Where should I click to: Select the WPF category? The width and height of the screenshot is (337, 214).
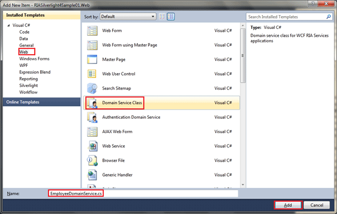(x=23, y=65)
